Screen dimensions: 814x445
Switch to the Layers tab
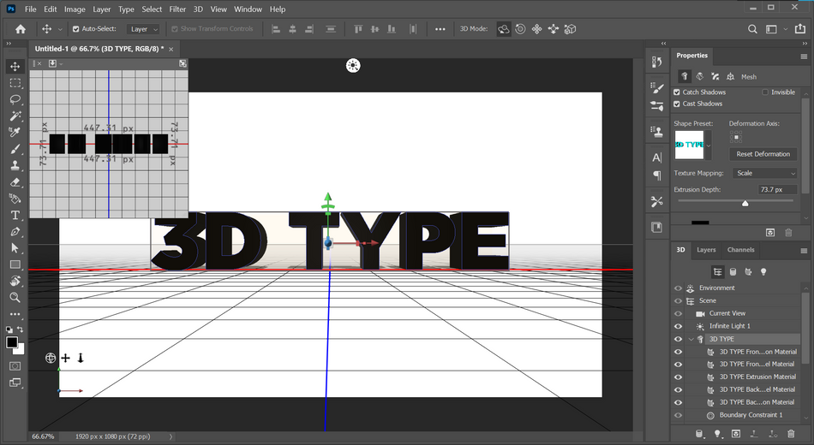tap(706, 250)
